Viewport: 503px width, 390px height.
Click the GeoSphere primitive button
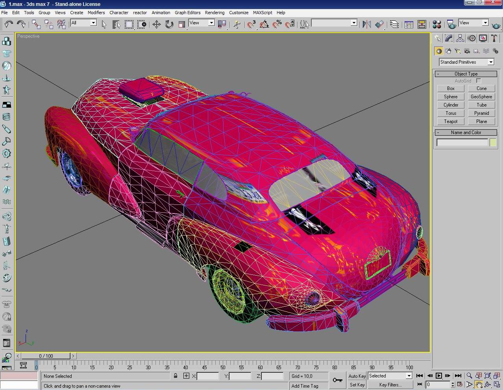click(x=481, y=96)
